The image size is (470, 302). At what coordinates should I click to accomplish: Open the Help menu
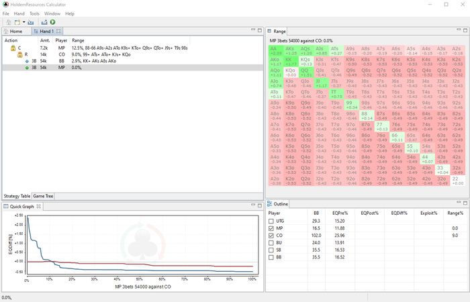coord(70,14)
